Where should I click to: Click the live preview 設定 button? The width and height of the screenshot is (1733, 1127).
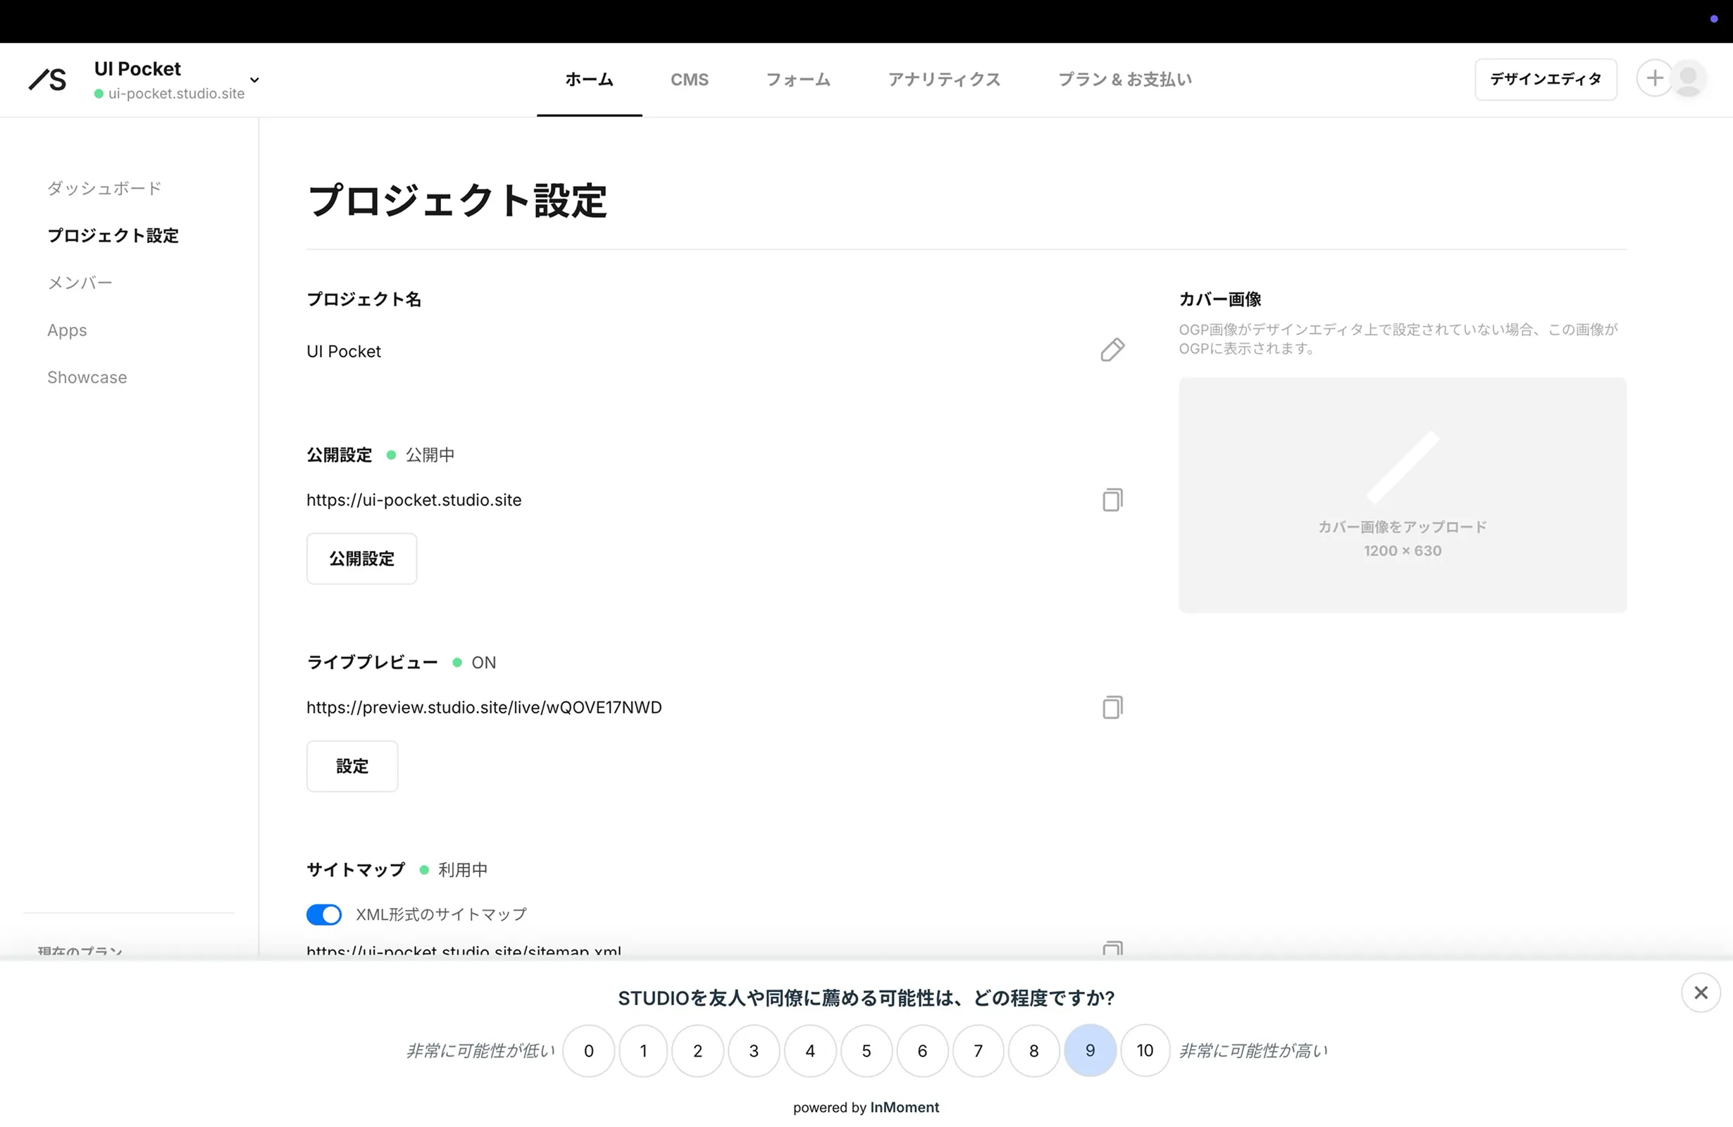(x=352, y=766)
